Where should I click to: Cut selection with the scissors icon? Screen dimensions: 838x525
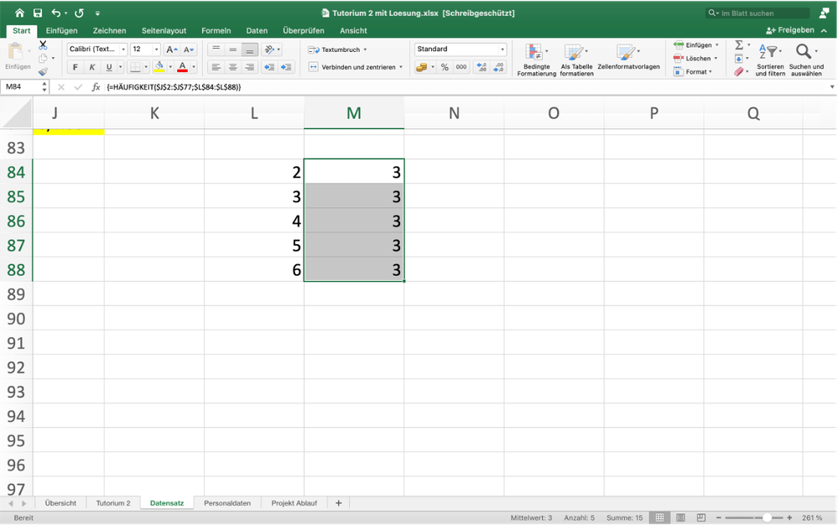pyautogui.click(x=44, y=45)
